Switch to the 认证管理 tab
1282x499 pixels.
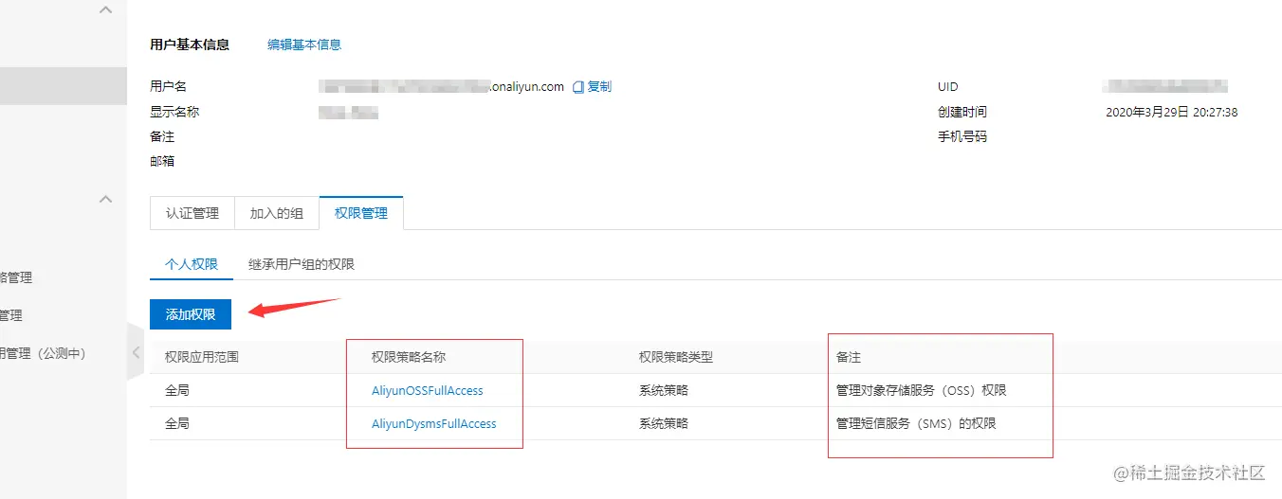(192, 213)
